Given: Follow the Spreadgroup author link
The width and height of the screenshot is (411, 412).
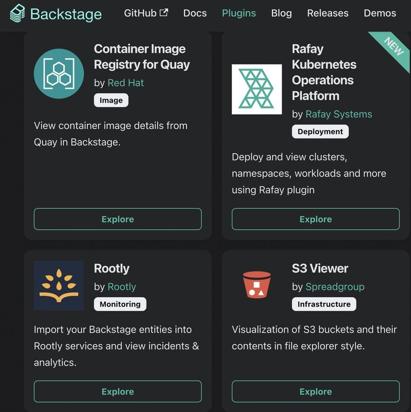Looking at the screenshot, I should pos(335,287).
